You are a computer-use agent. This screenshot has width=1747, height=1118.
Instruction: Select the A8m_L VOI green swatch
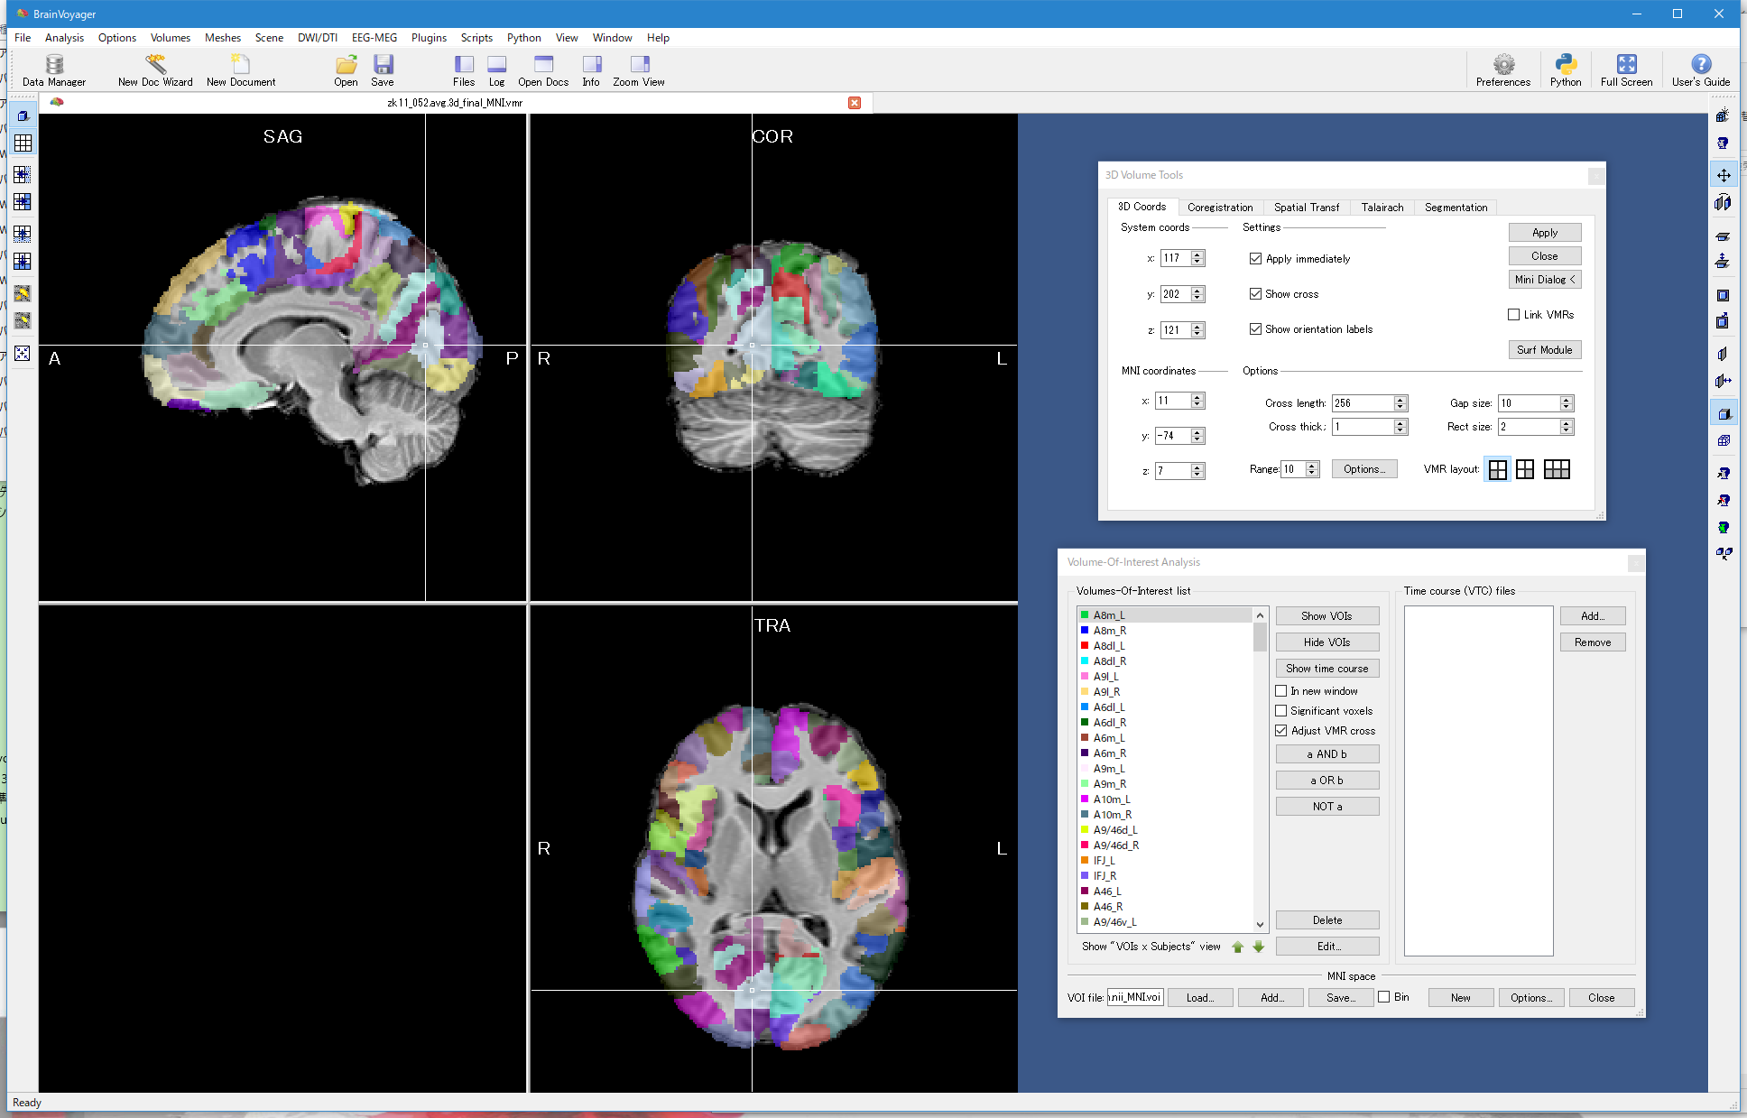1085,615
